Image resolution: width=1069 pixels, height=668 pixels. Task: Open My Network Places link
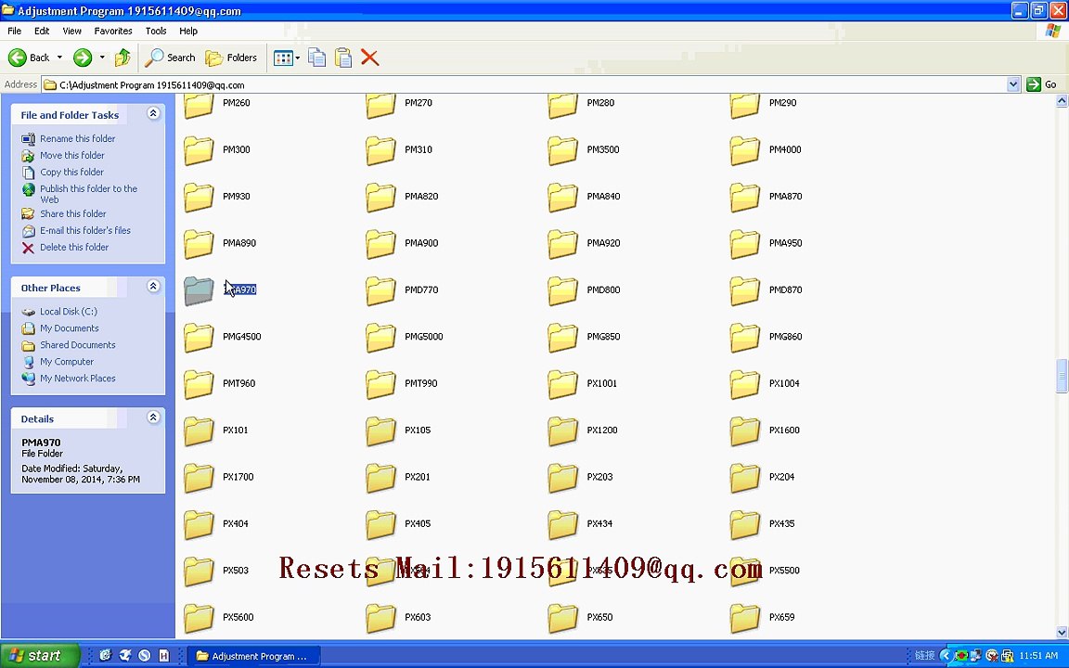pos(78,379)
